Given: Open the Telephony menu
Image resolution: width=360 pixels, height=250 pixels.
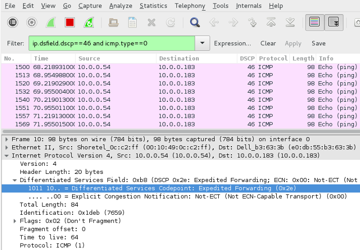Looking at the screenshot, I should tap(190, 6).
